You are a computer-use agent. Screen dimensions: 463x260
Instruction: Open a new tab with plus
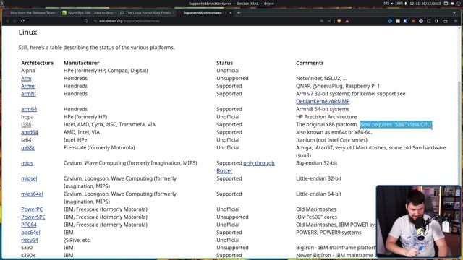tap(239, 13)
